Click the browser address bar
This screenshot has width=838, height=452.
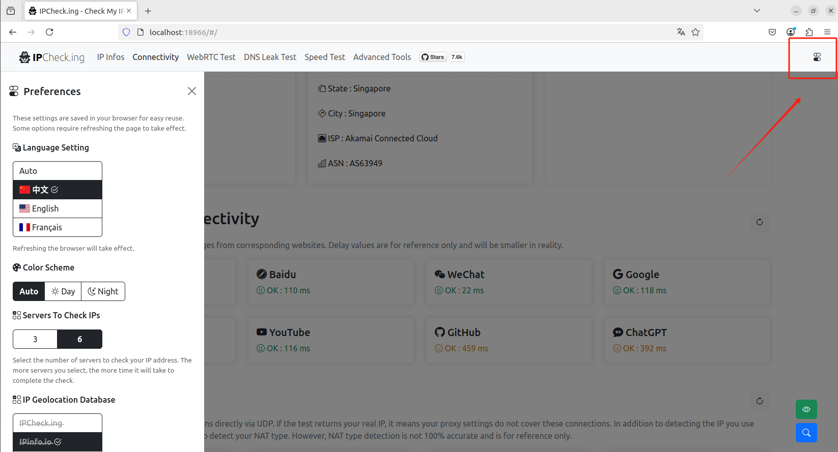(x=356, y=32)
